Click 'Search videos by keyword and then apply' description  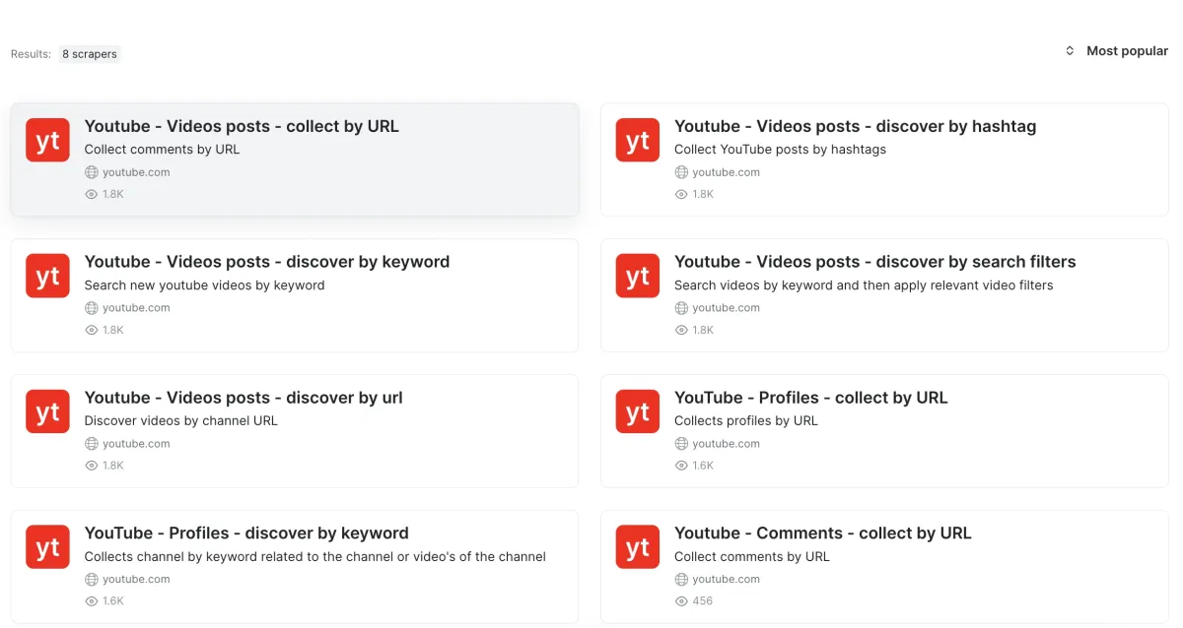pos(864,285)
